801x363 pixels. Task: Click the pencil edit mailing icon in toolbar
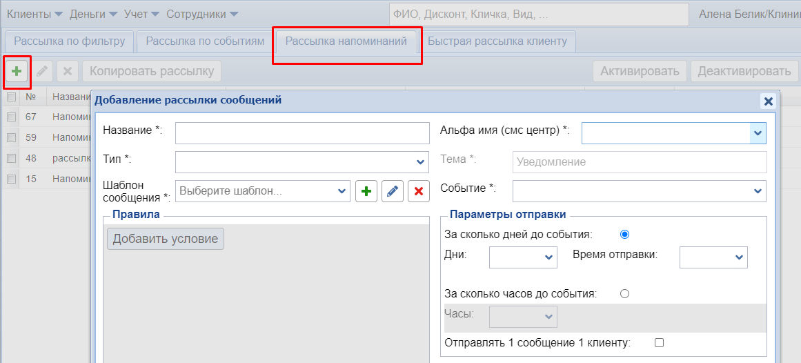[x=42, y=71]
